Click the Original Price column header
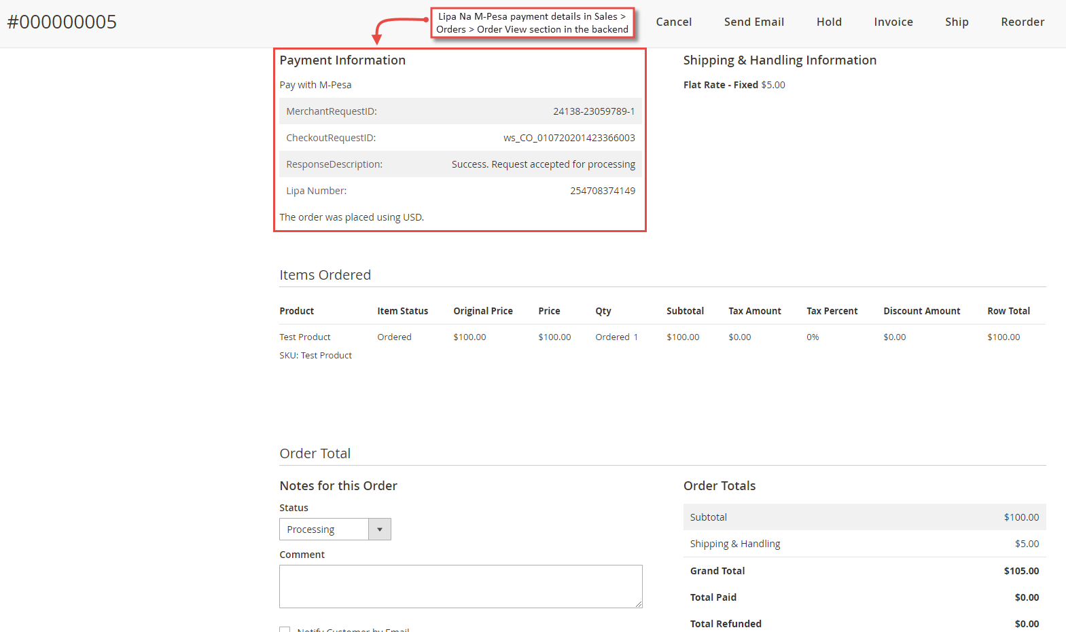 coord(483,311)
